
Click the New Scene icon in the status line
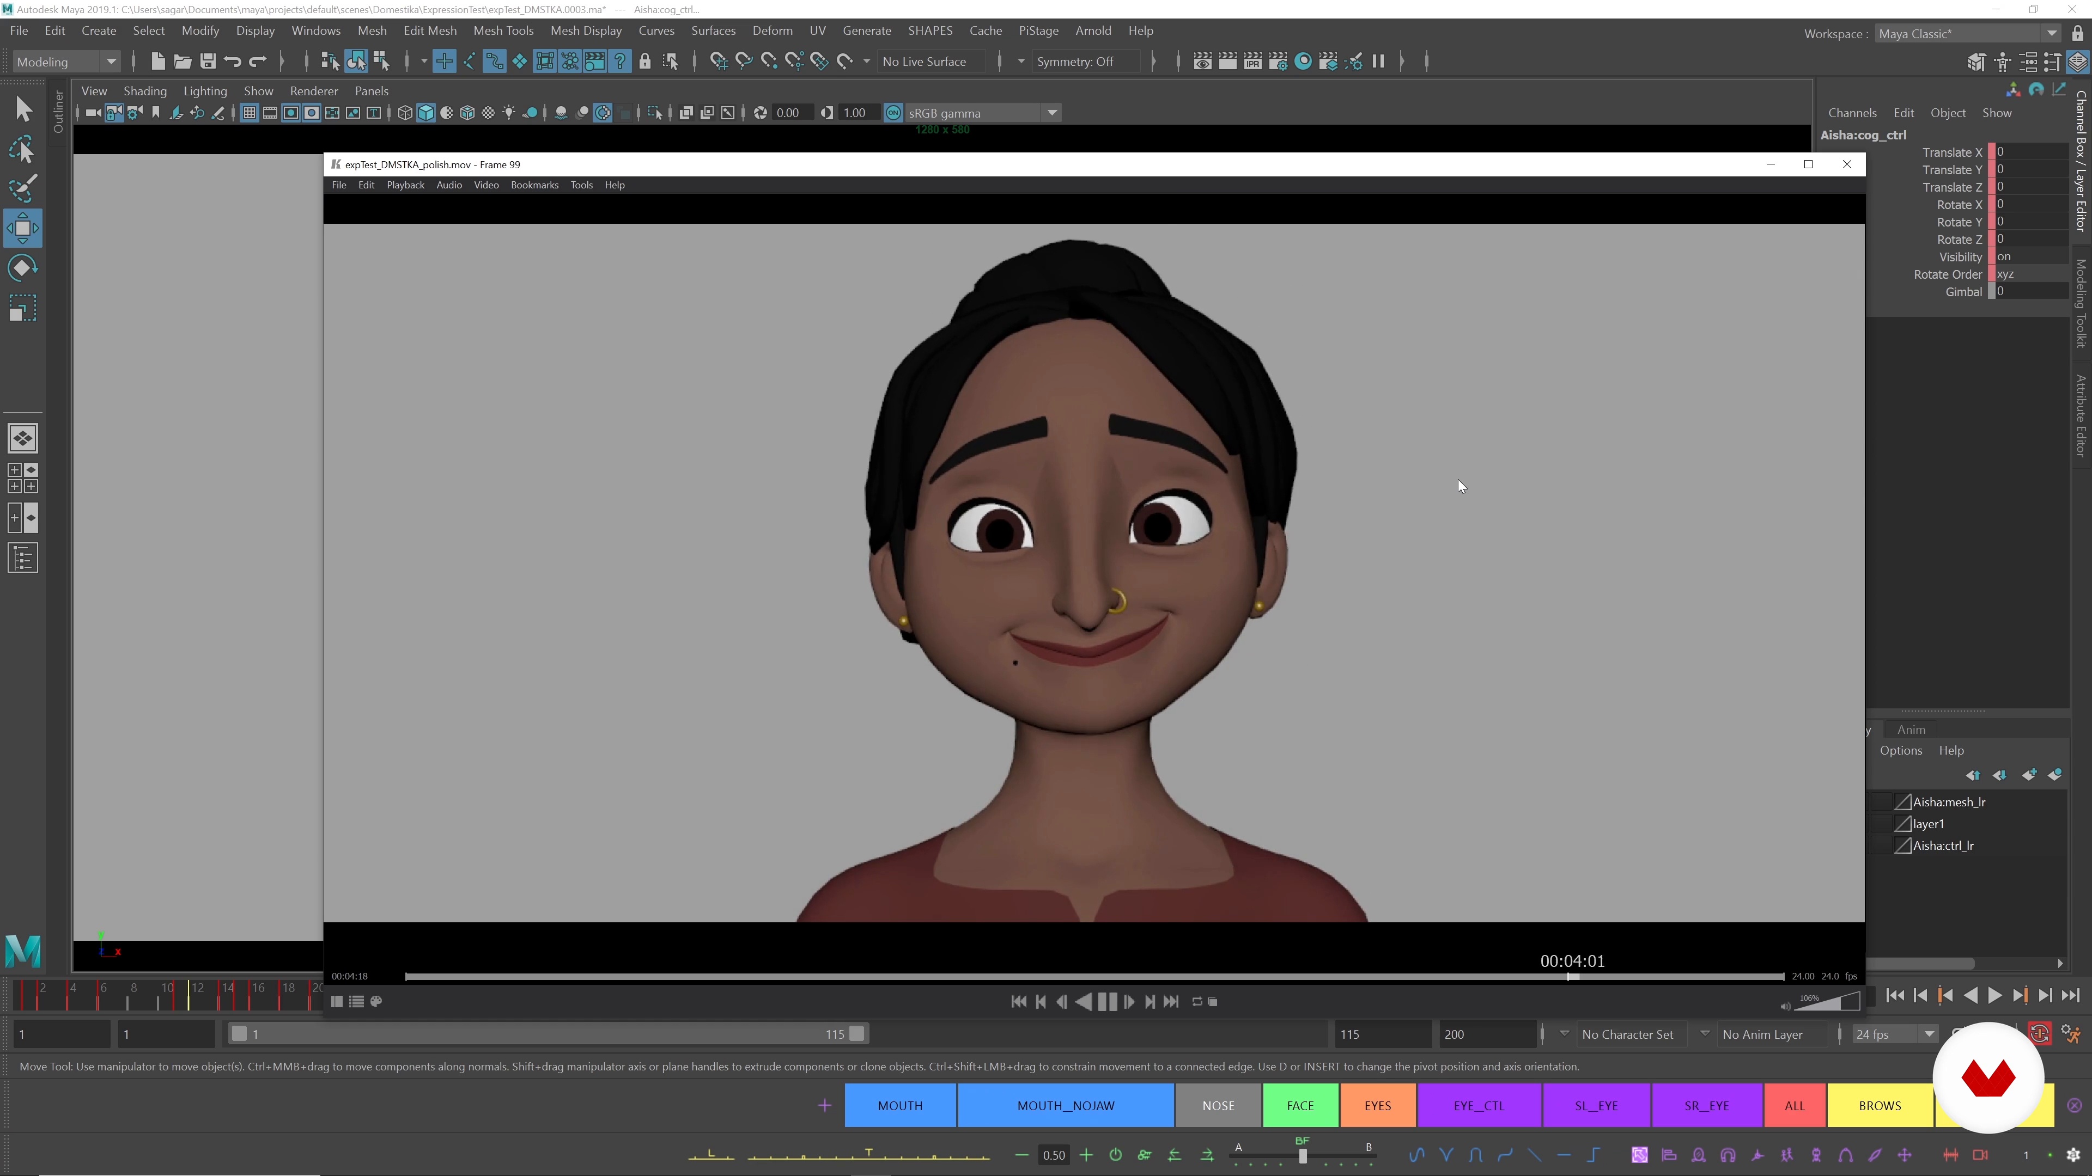(x=157, y=61)
